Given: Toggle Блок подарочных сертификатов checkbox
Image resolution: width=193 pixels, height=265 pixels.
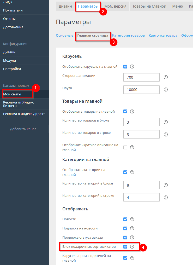Looking at the screenshot, I should [125, 247].
